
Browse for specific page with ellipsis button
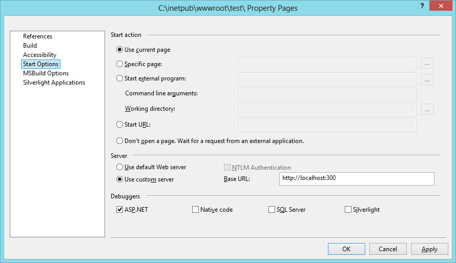pos(427,64)
